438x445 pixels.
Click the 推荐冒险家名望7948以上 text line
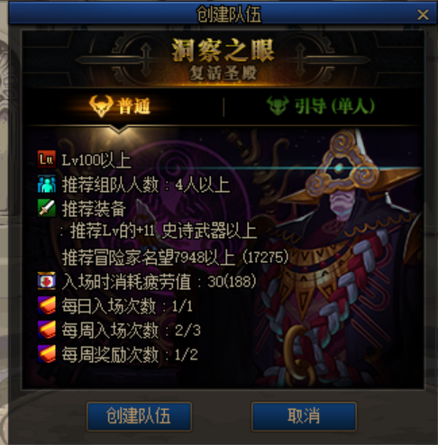[175, 258]
